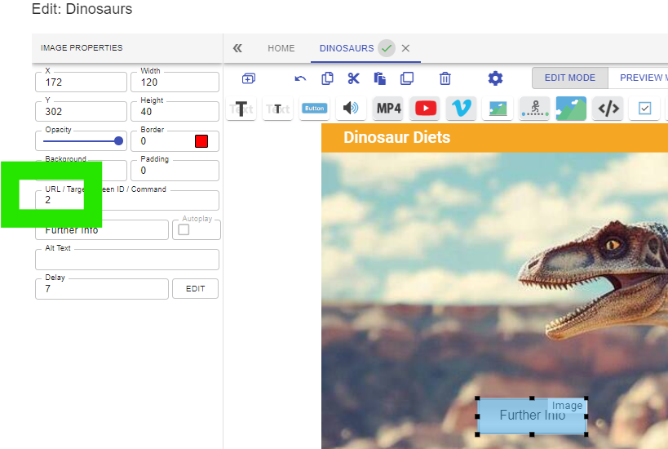
Task: Close the Dinosaurs tab with the X
Action: (x=405, y=48)
